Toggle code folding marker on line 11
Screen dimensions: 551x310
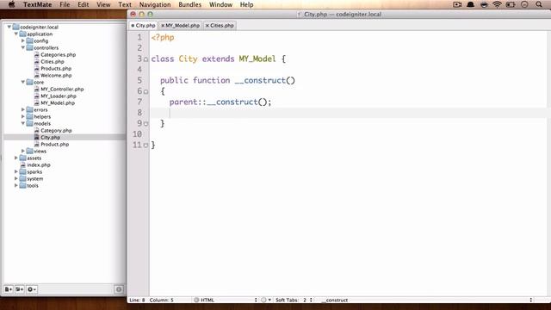(145, 146)
